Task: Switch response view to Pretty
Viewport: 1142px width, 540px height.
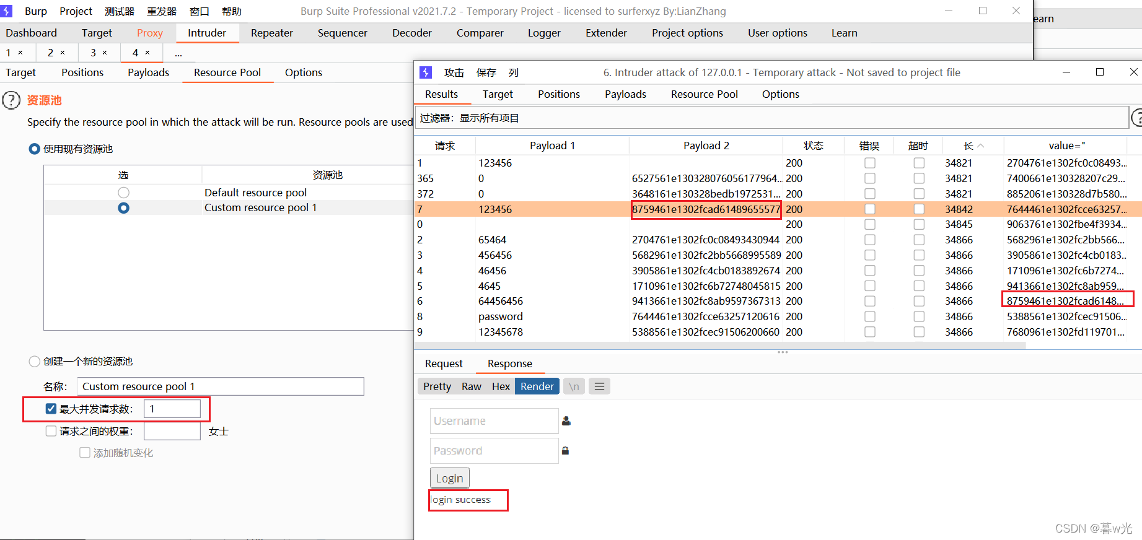Action: click(x=437, y=386)
